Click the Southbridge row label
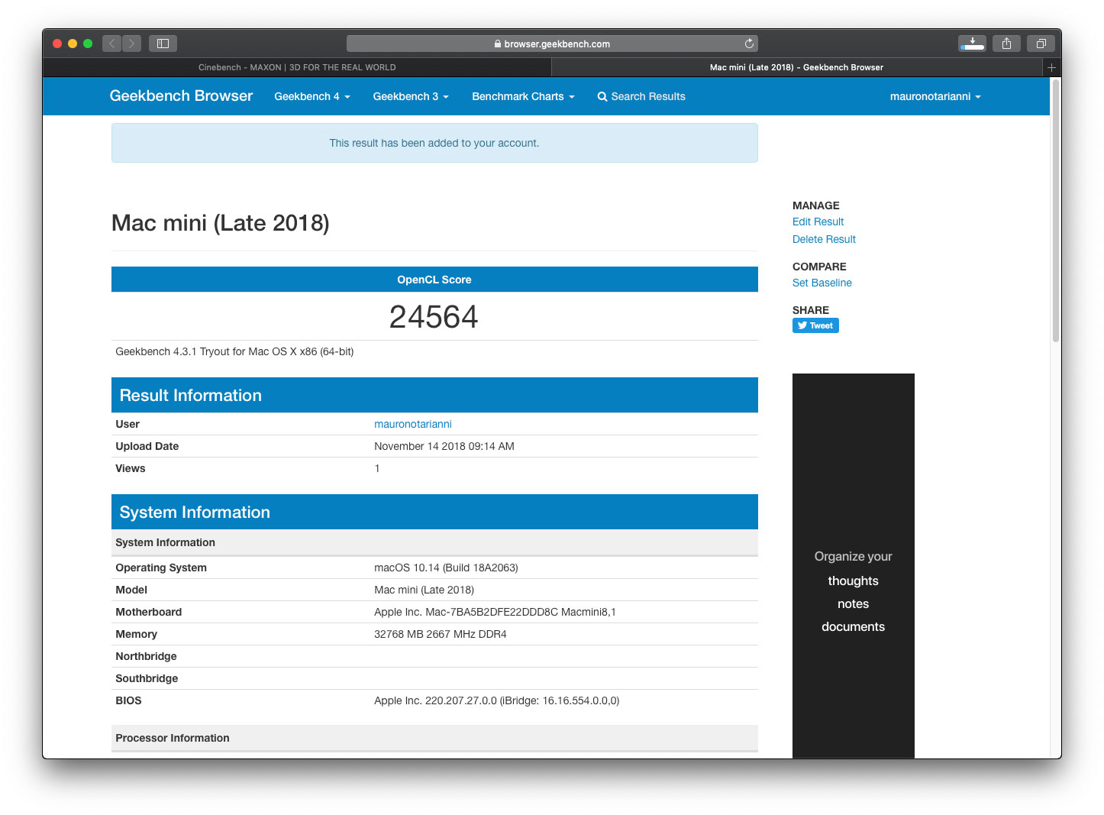 (147, 678)
